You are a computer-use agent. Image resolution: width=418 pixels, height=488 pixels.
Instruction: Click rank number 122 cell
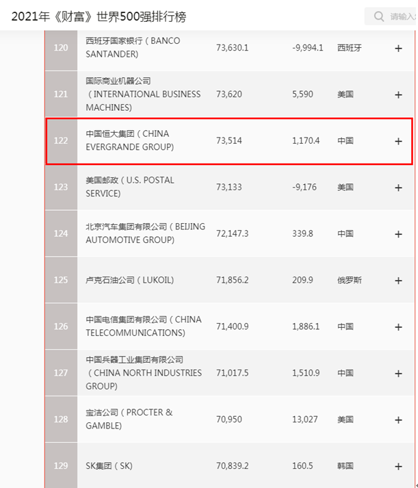tap(61, 141)
